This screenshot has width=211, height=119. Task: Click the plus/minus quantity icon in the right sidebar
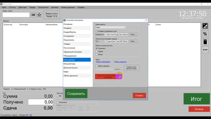point(205,26)
